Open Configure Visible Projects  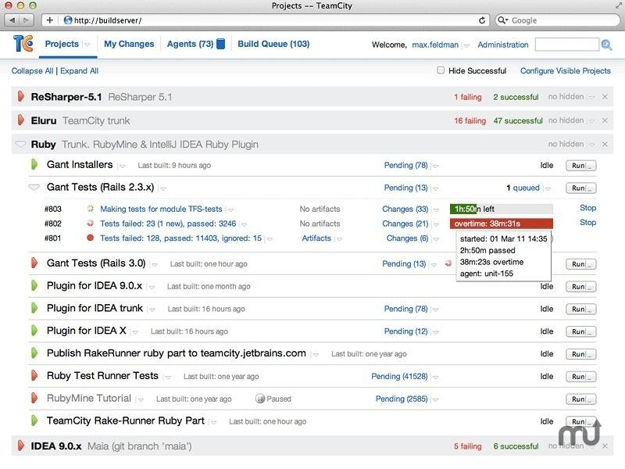(x=565, y=70)
